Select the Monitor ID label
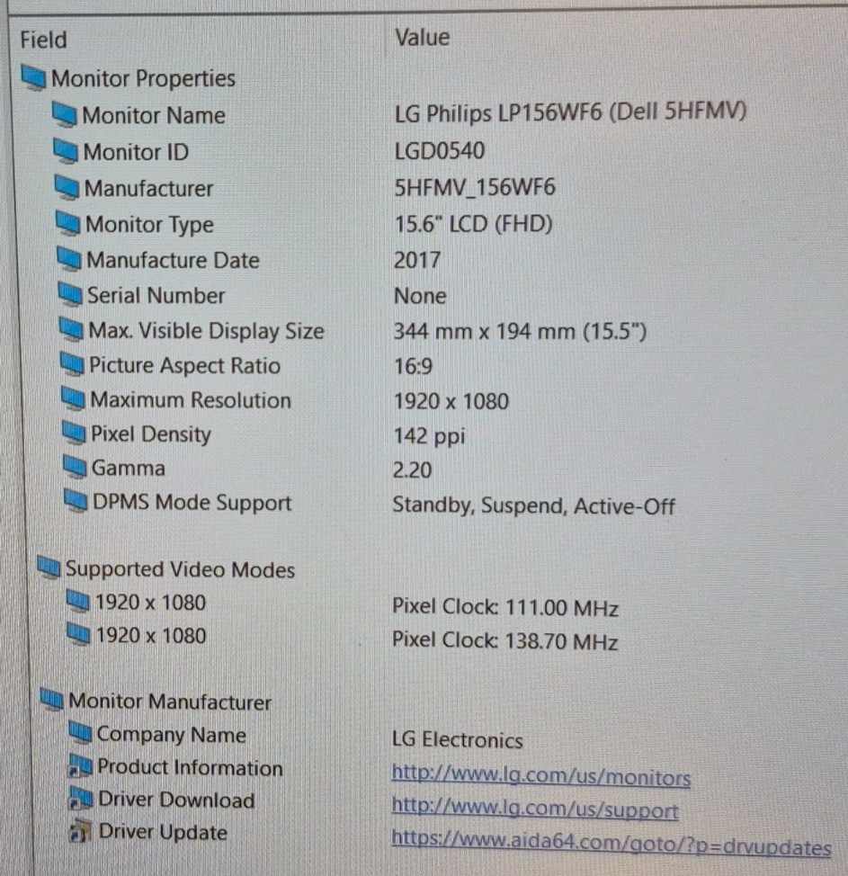 (136, 152)
